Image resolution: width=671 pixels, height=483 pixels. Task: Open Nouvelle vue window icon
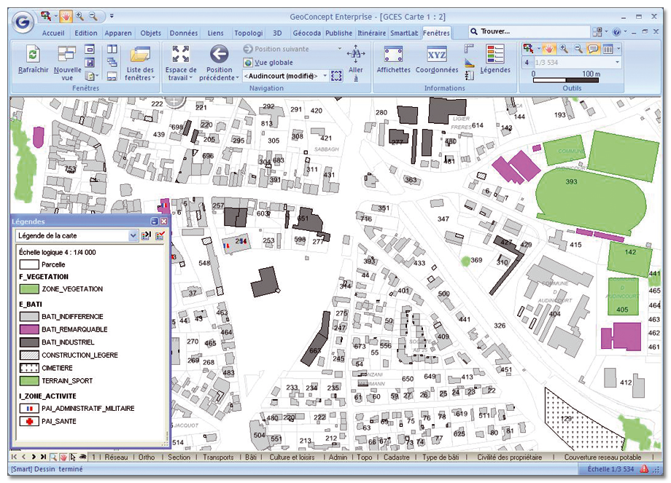(x=67, y=53)
